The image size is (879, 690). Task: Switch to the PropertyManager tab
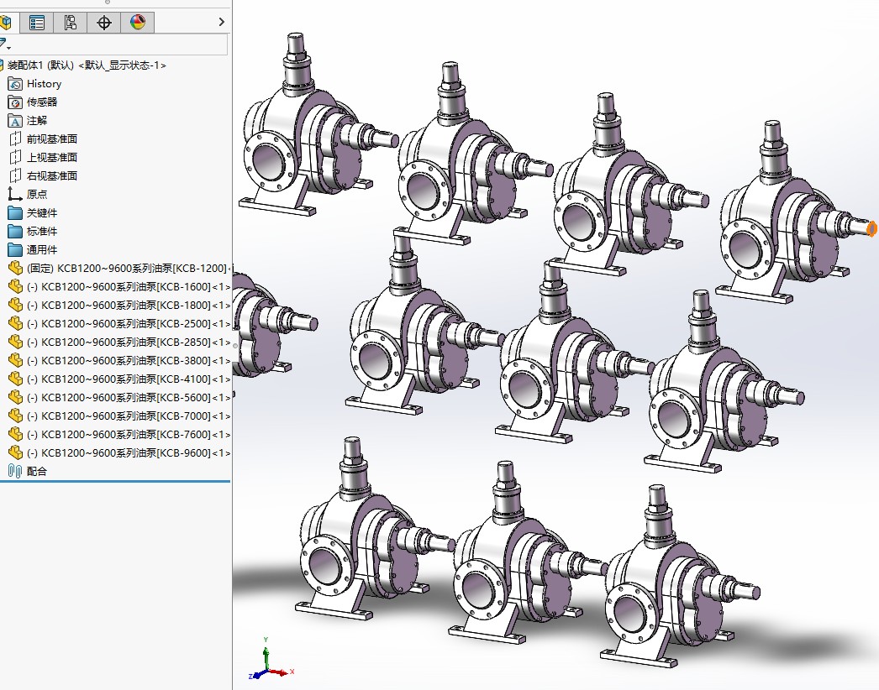37,23
